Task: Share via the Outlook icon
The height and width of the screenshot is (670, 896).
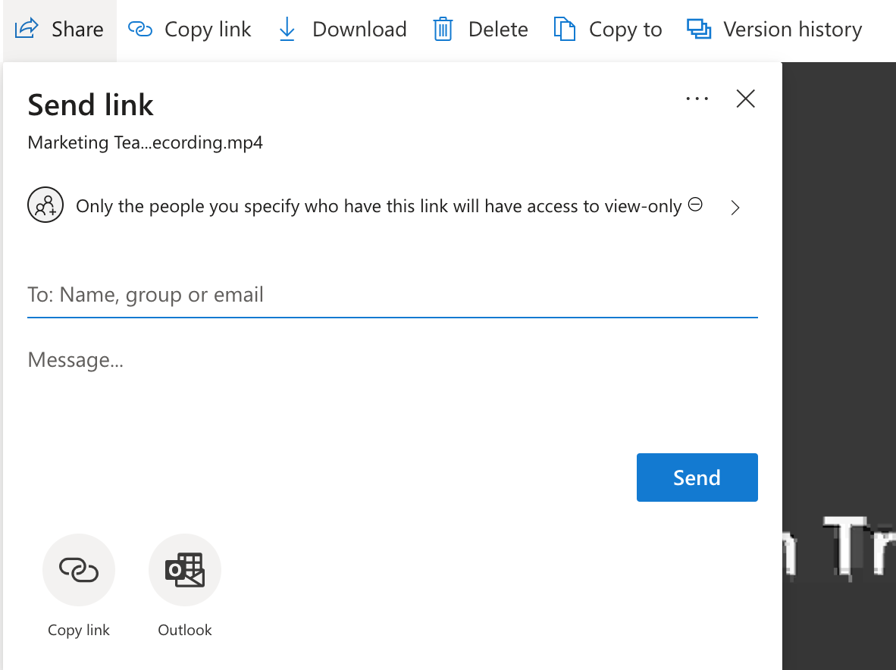Action: 184,570
